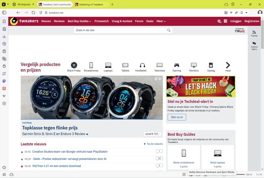Viewport: 264px width, 178px height.
Task: Go back to previous page
Action: click(x=19, y=12)
